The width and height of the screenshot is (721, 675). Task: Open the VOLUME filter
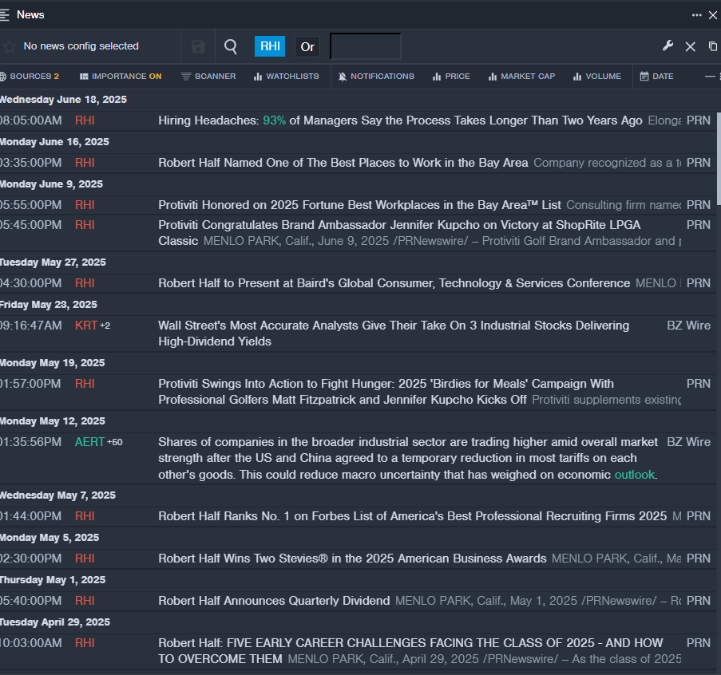pos(597,77)
